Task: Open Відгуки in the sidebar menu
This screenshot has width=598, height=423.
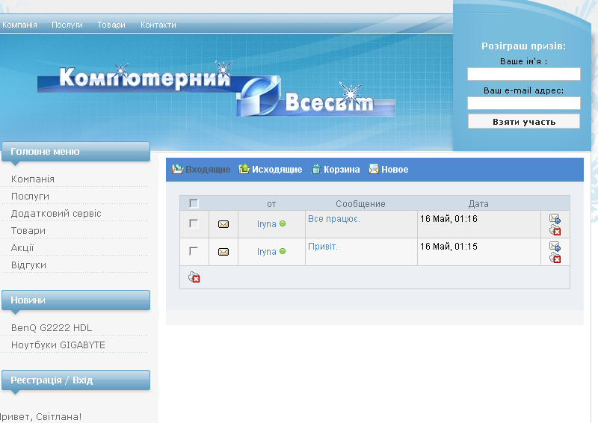Action: pos(28,265)
